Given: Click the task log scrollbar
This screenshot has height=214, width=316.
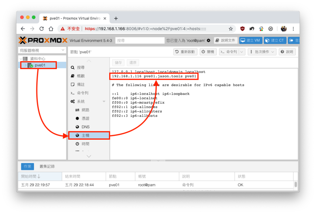Looking at the screenshot, I should [295, 184].
